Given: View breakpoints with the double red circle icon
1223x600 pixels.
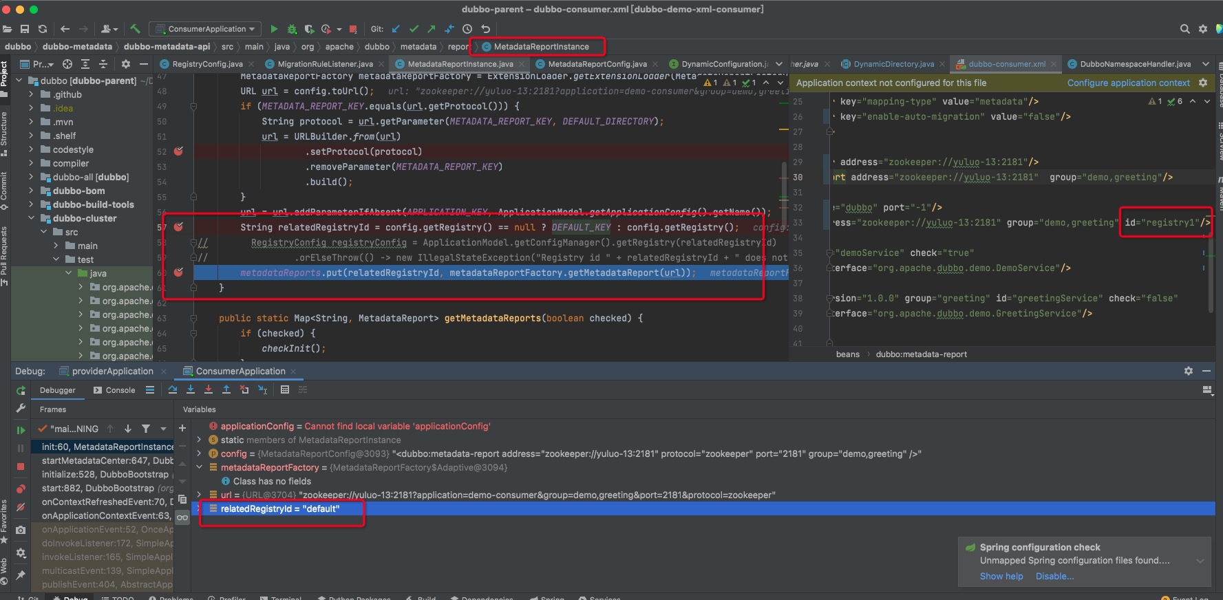Looking at the screenshot, I should click(x=21, y=489).
